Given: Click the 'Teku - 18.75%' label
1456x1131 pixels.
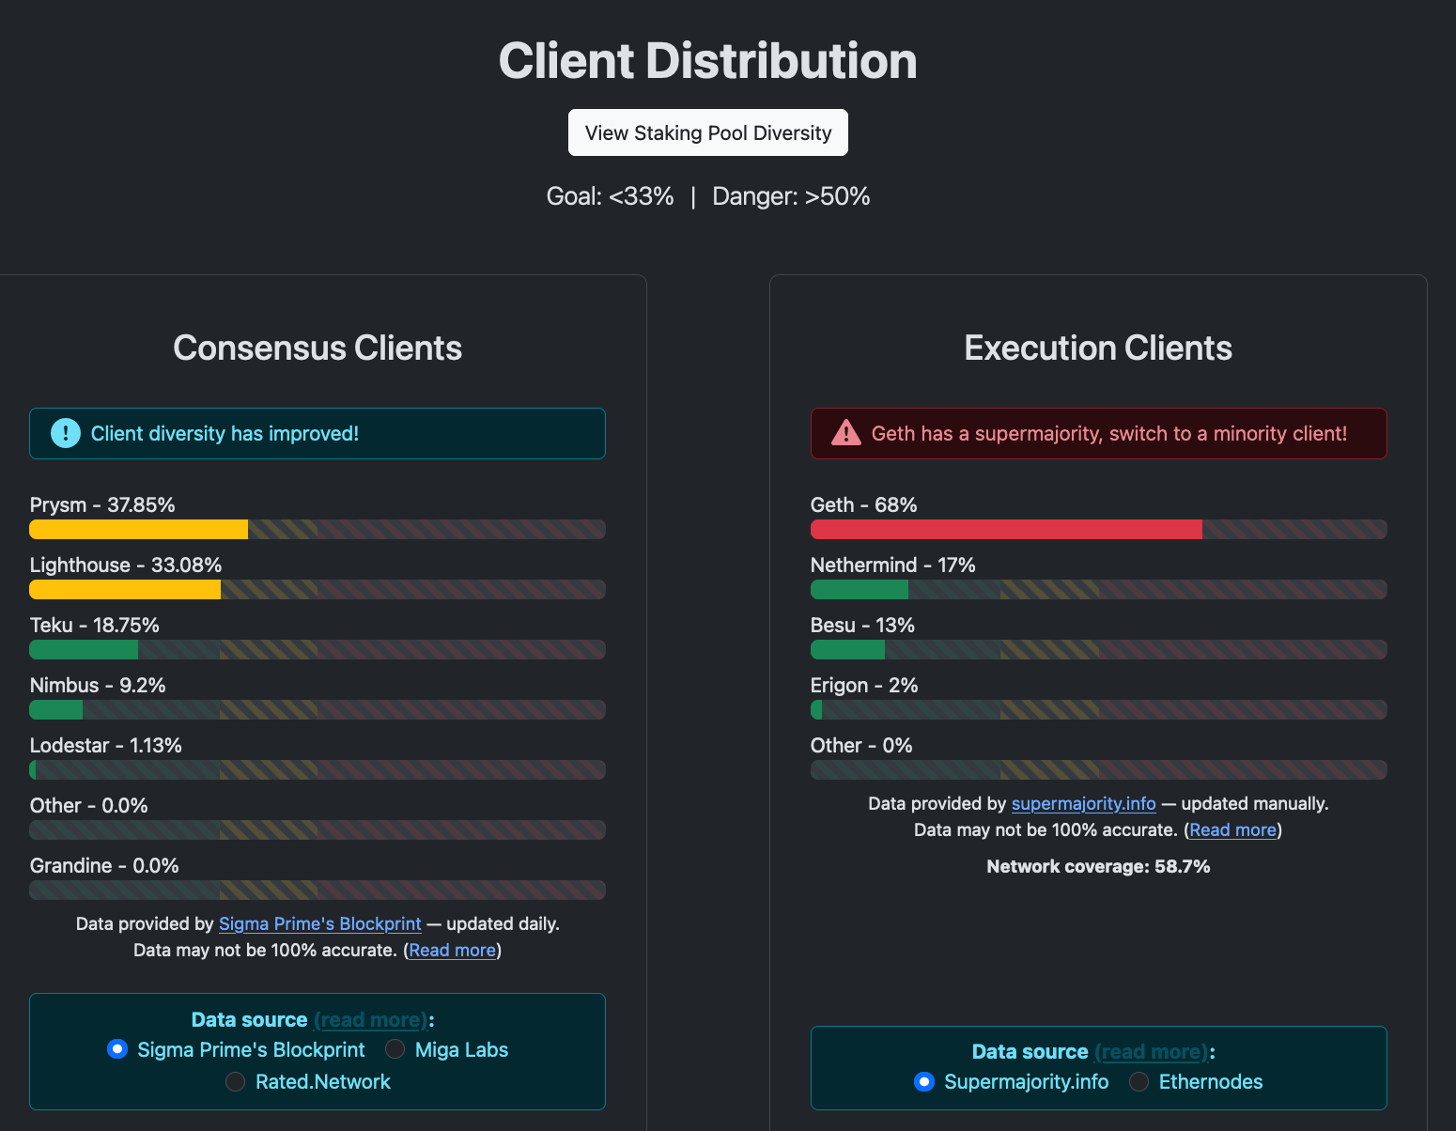Looking at the screenshot, I should [94, 625].
